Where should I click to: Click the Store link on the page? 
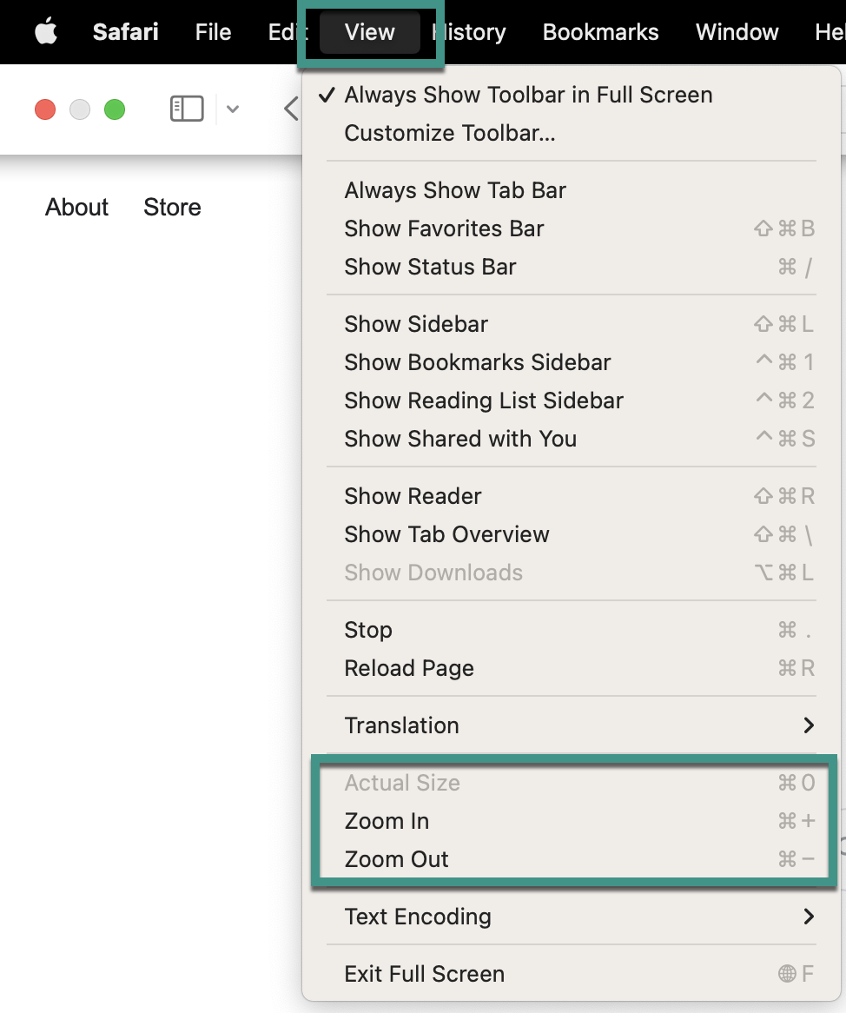(171, 207)
